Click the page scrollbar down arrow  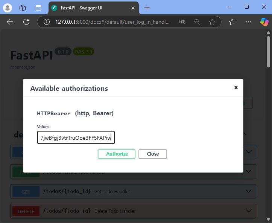[268, 220]
